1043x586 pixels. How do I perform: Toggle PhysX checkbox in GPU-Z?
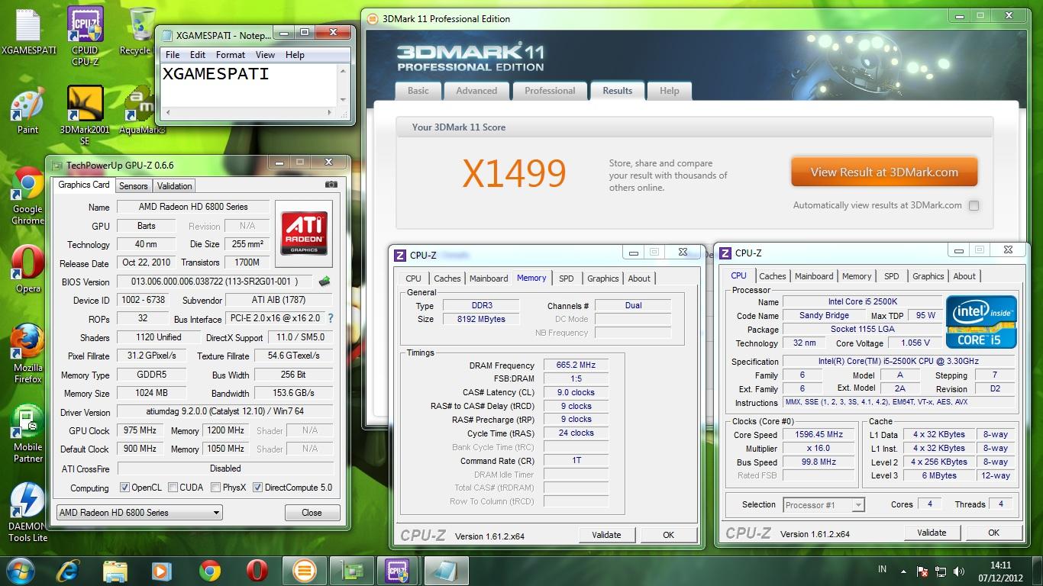click(x=216, y=488)
